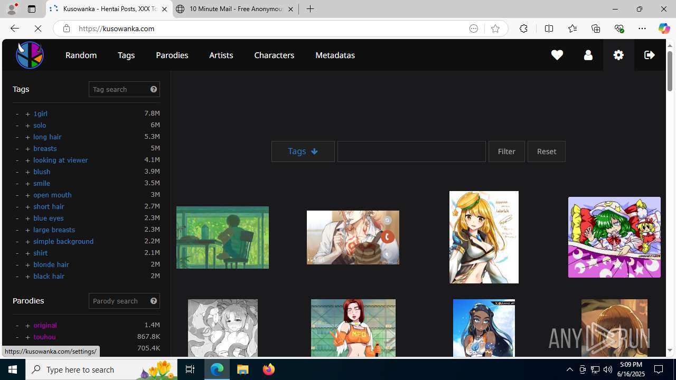The image size is (676, 380).
Task: Launch Firefox from the taskbar
Action: click(269, 369)
